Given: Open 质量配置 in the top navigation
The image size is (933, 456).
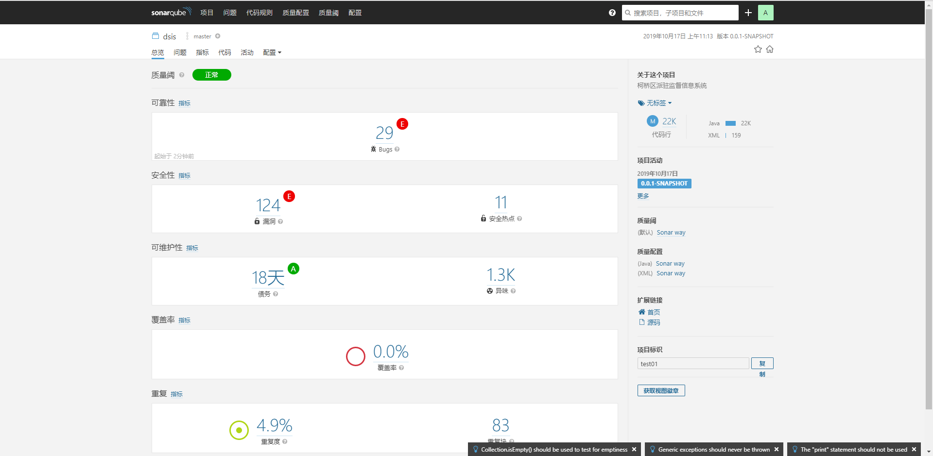Looking at the screenshot, I should pyautogui.click(x=296, y=13).
